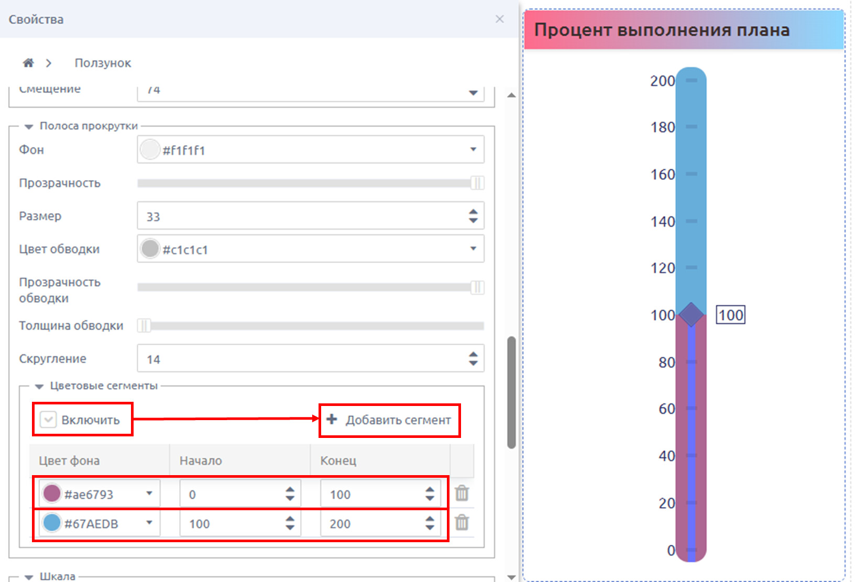Click the scrollbar down arrow in the properties panel
Screen dimensions: 855x582
(512, 577)
